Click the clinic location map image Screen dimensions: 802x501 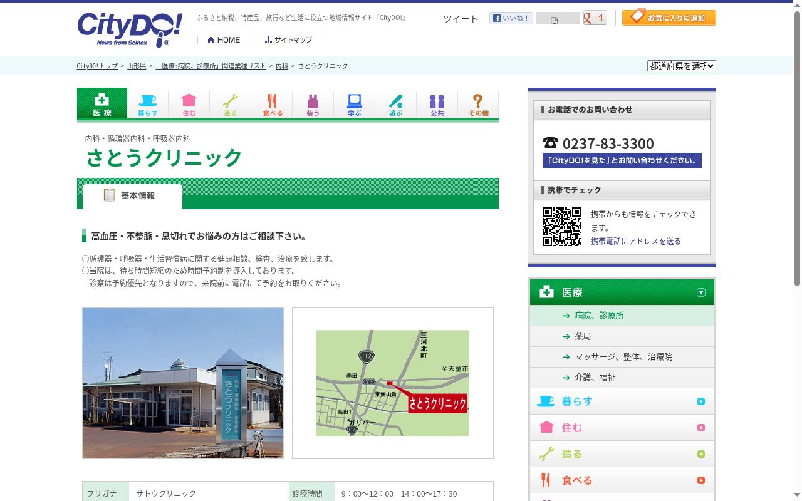click(x=392, y=383)
